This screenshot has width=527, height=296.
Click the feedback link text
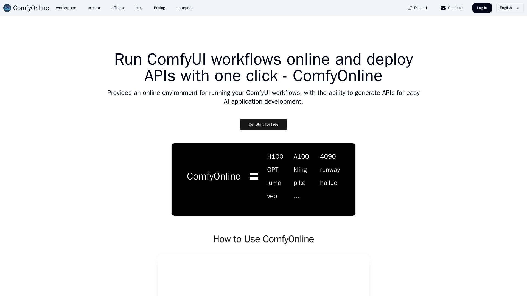click(456, 8)
